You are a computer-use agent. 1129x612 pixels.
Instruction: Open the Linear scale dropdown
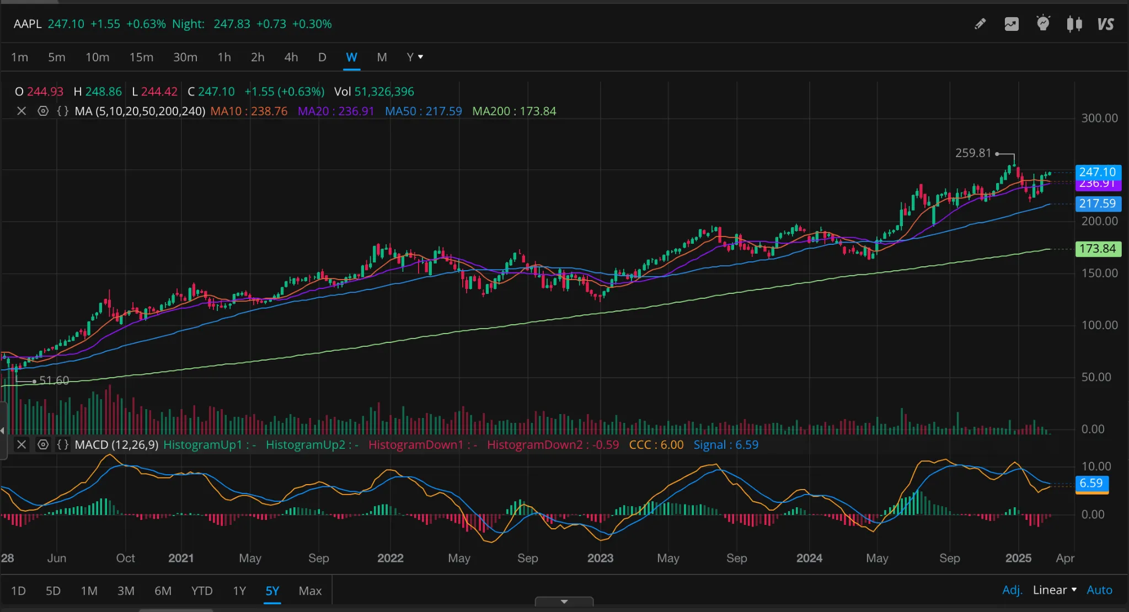pyautogui.click(x=1055, y=590)
